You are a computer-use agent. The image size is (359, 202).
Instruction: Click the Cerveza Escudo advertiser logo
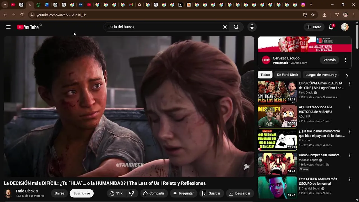266,60
